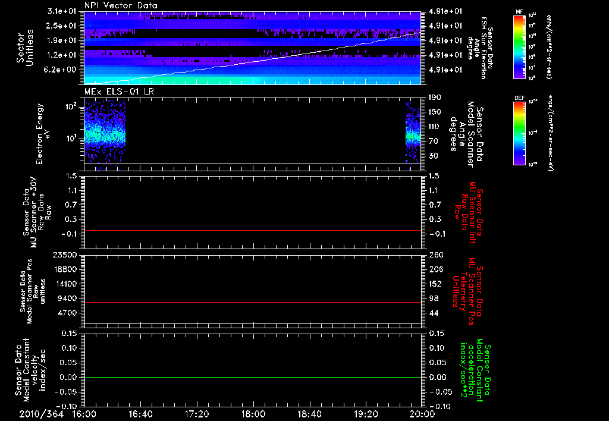This screenshot has width=609, height=421.
Task: Click the 18:00 time tick label
Action: point(253,414)
